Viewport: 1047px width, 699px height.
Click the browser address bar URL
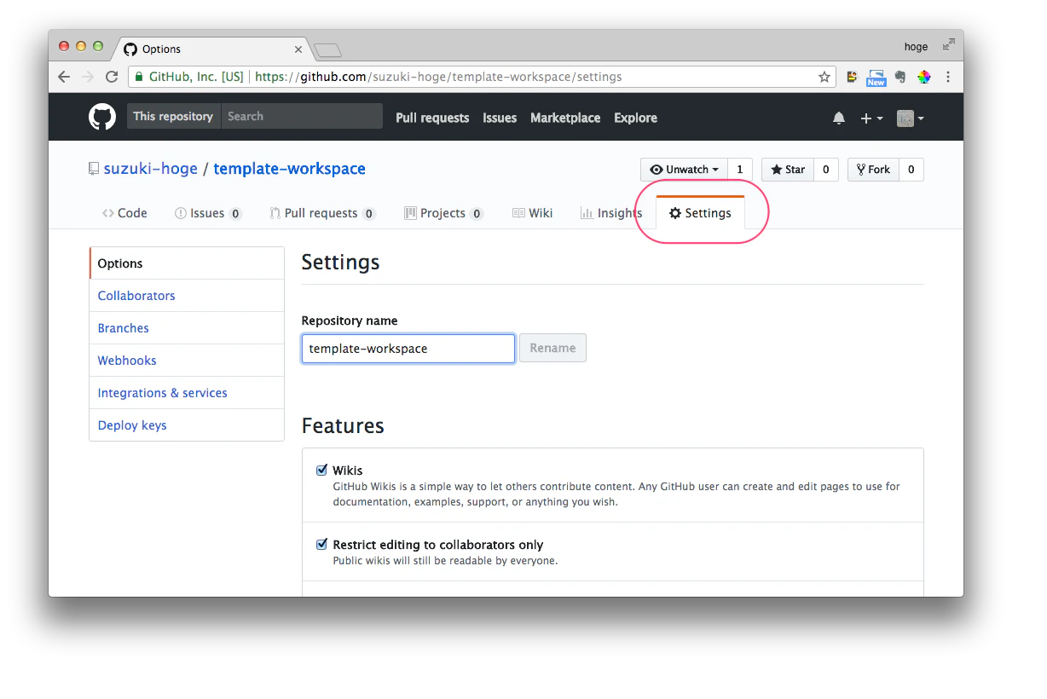(x=439, y=77)
